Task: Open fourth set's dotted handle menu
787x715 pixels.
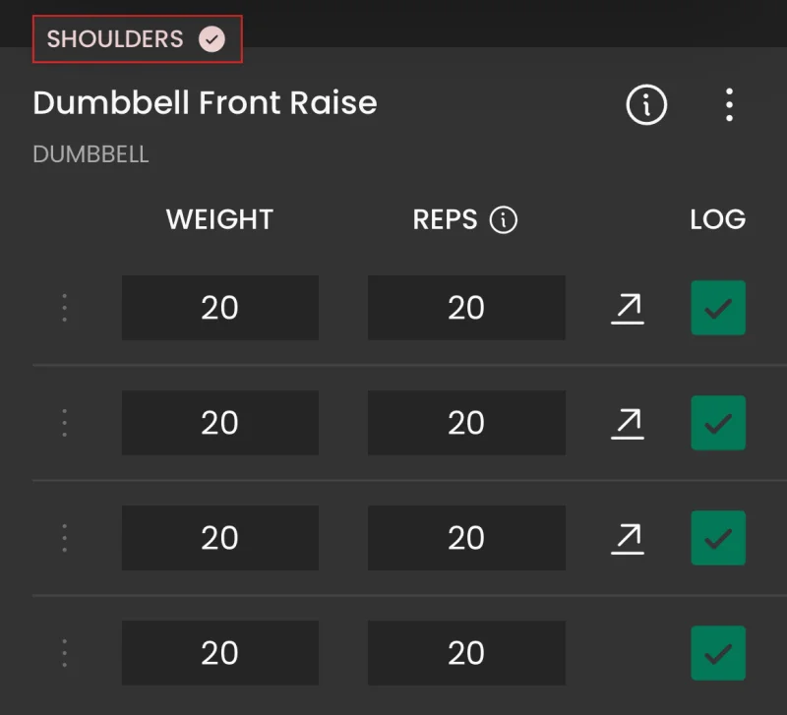Action: (64, 653)
